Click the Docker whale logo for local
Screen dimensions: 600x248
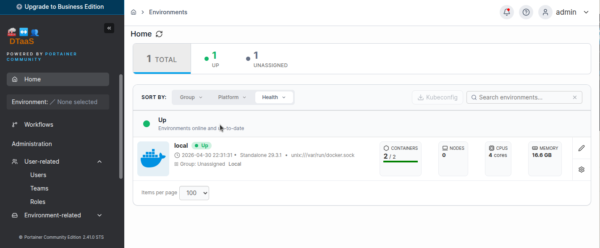[153, 159]
